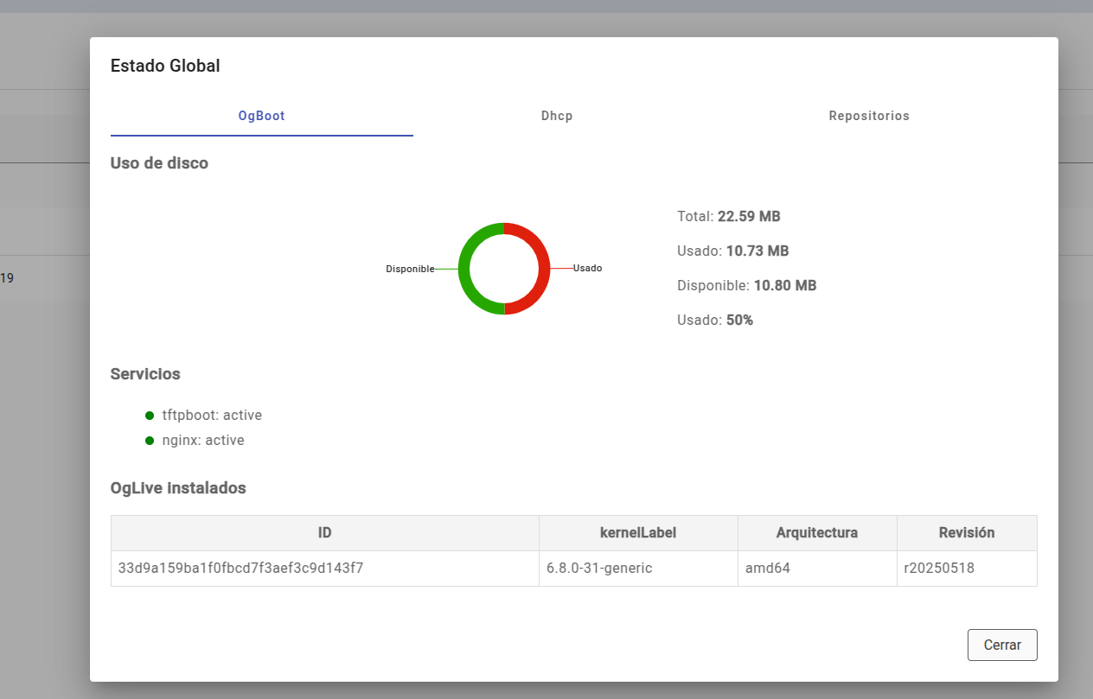
Task: Select the OgLive ID 33d9a159ba1f0fbcd7f3aef3c9d143f7 cell
Action: point(240,569)
